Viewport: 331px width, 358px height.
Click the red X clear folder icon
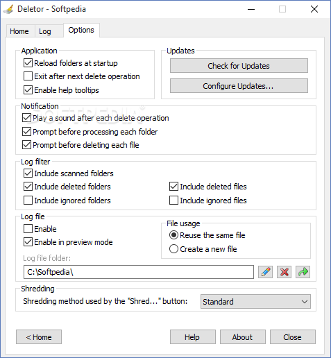coord(284,272)
